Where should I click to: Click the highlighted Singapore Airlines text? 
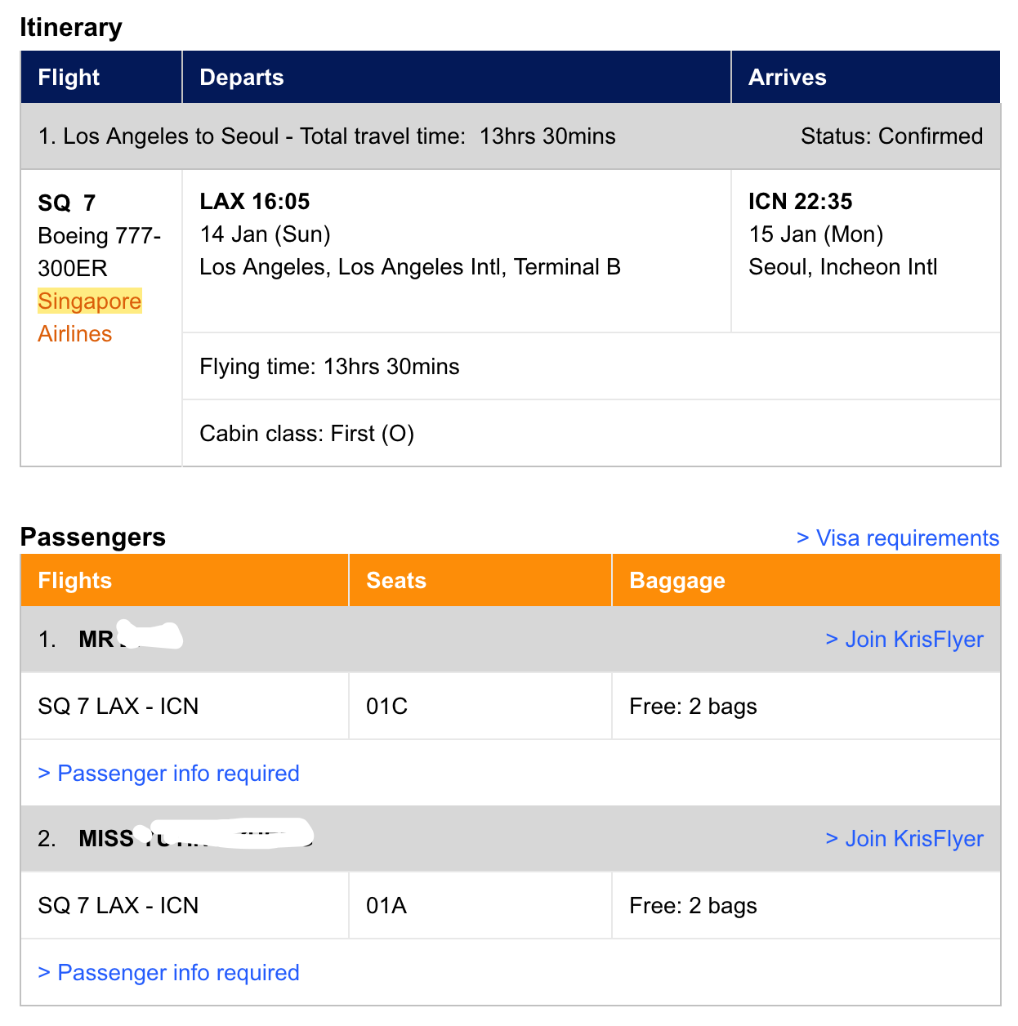90,318
